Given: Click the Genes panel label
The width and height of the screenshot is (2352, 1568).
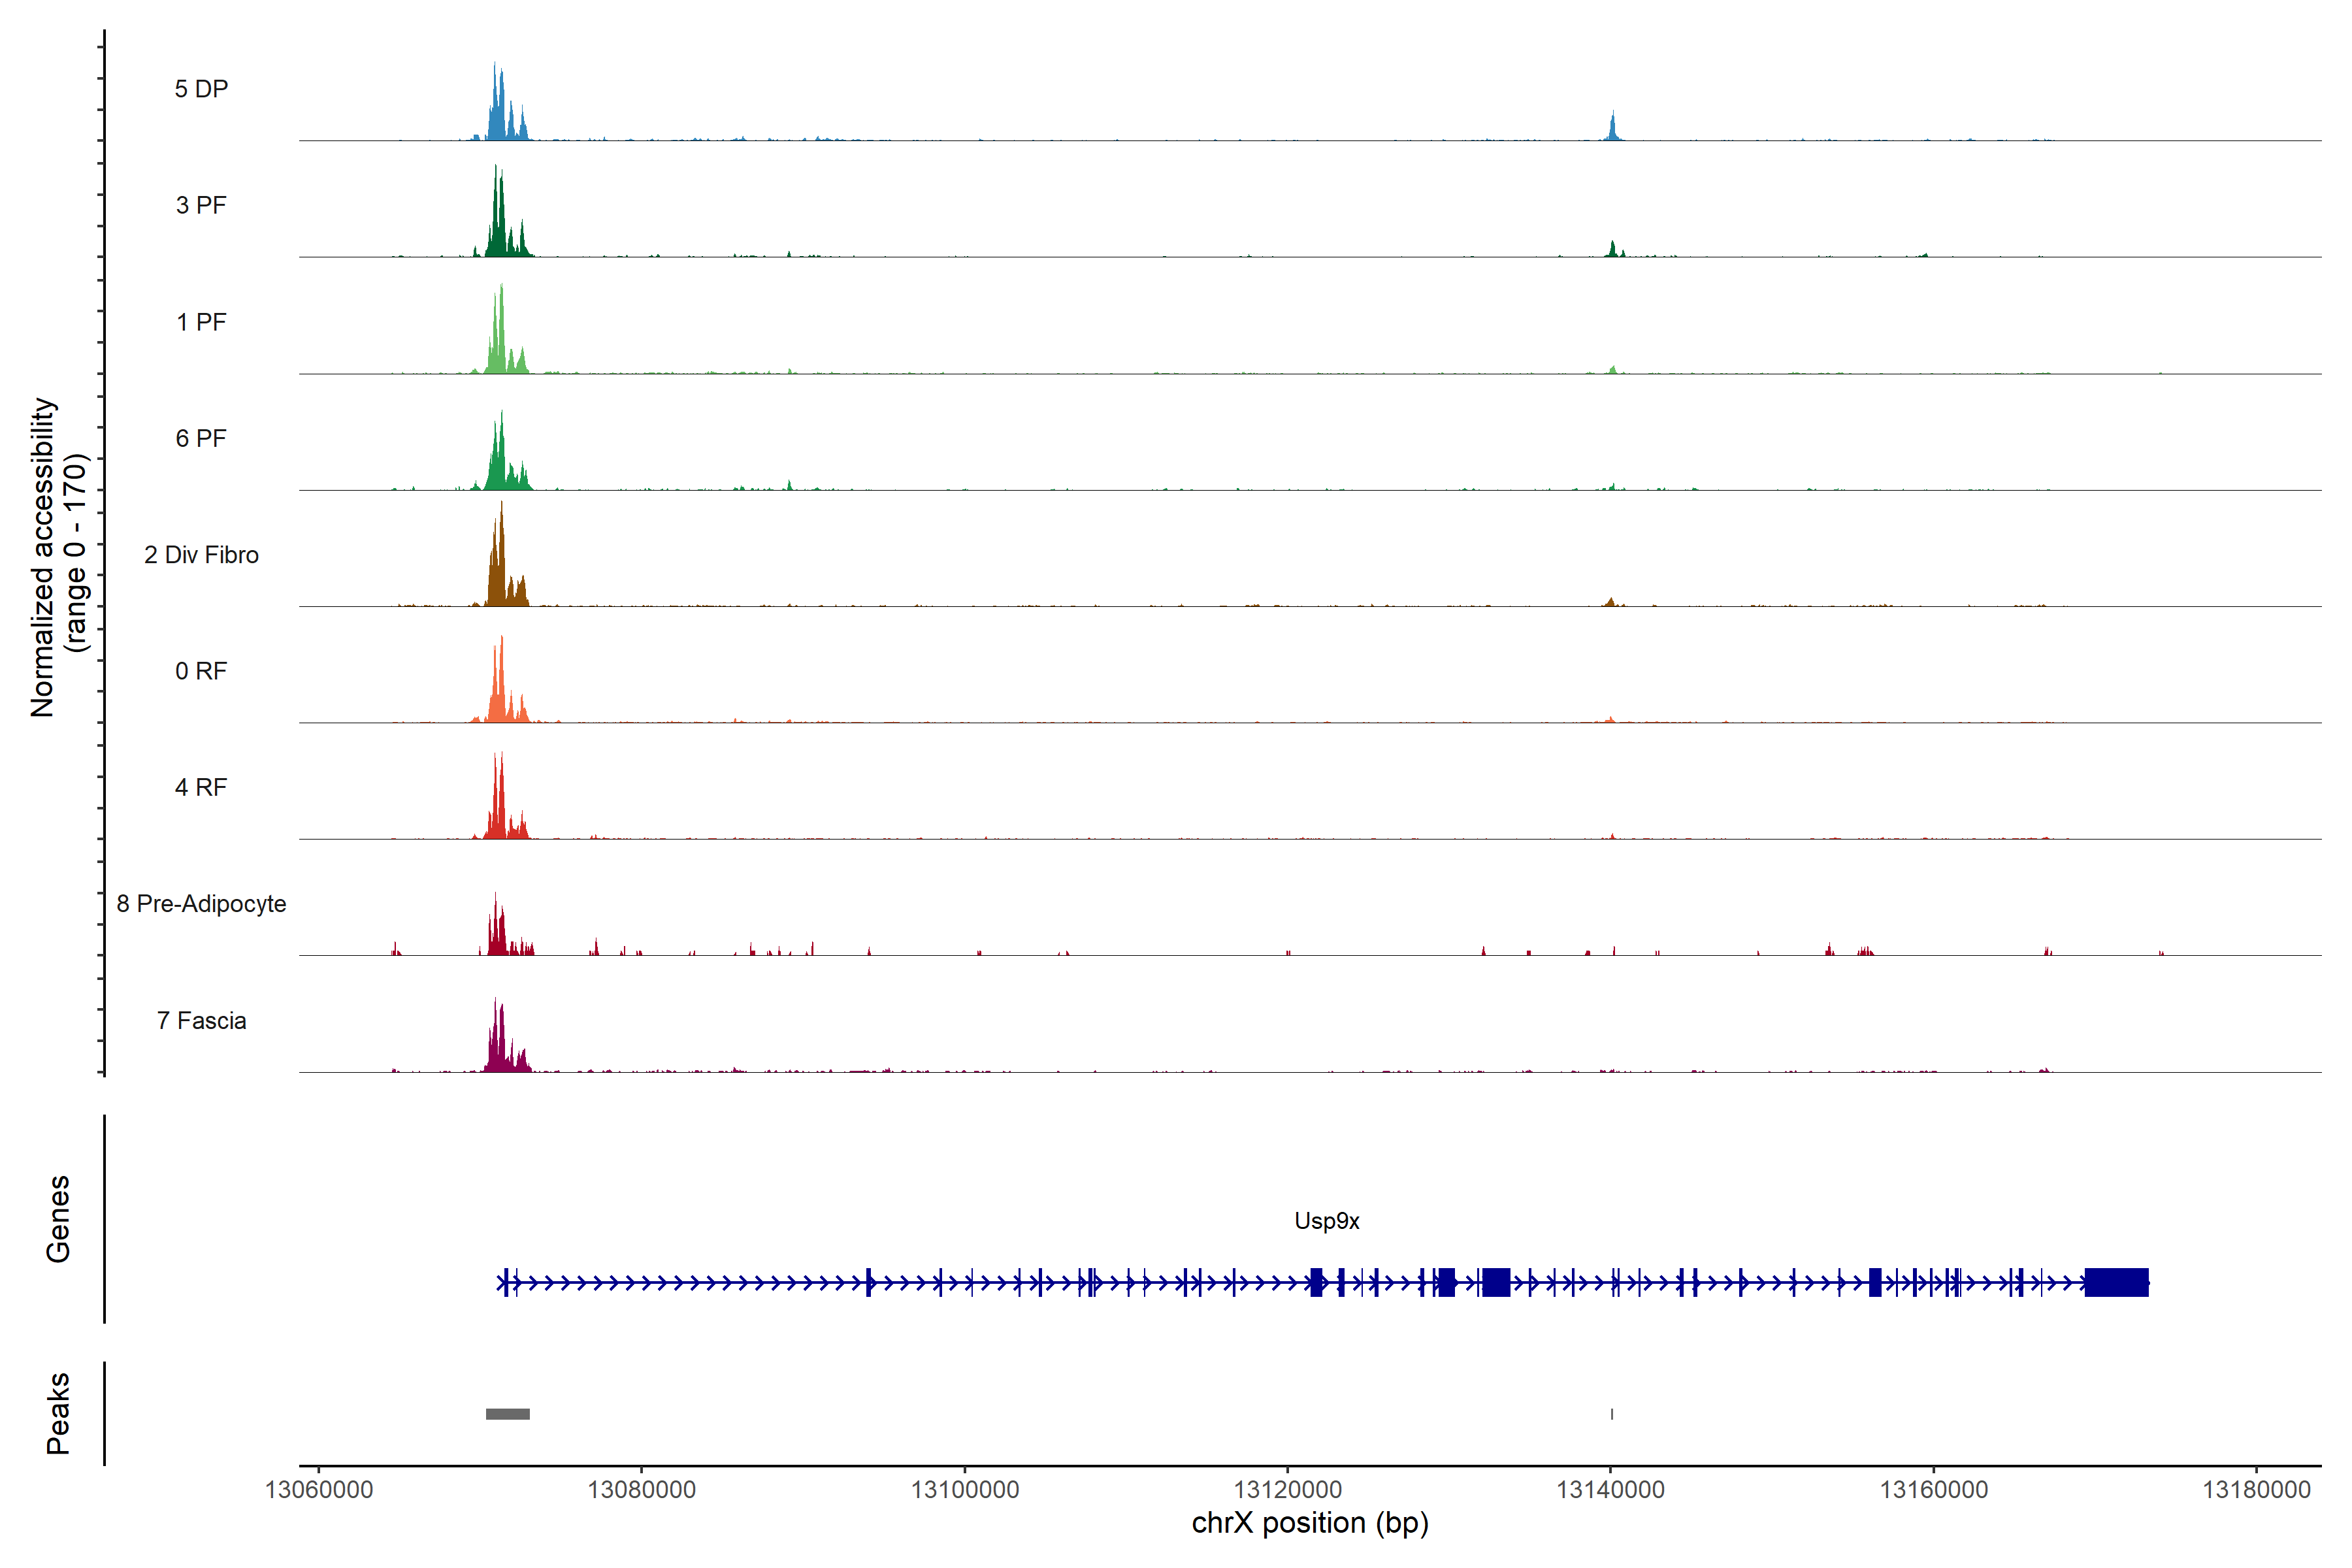Looking at the screenshot, I should pyautogui.click(x=58, y=1219).
